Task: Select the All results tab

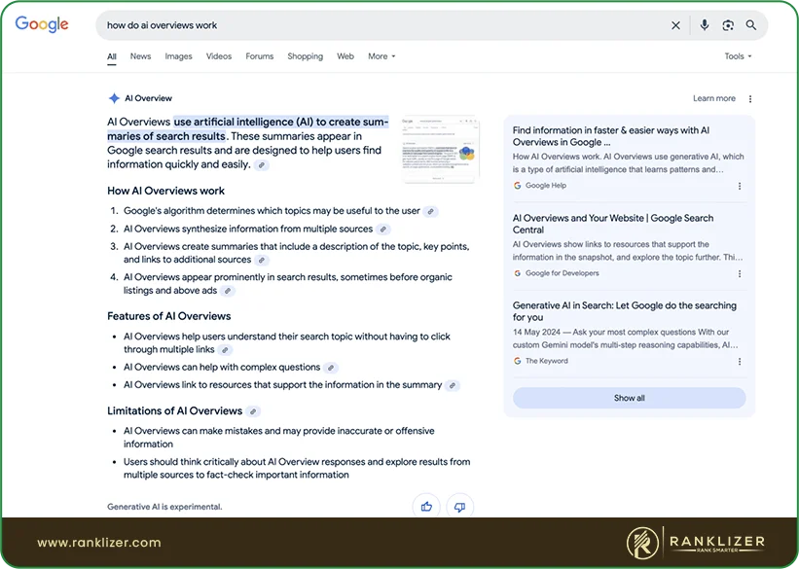Action: [x=112, y=56]
